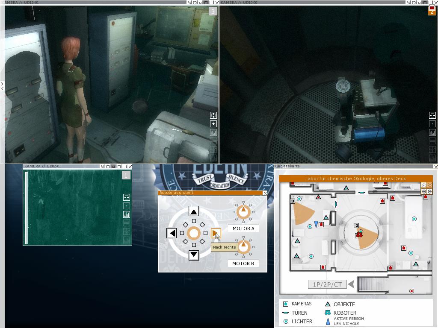
Task: Close the Gebietskarte window
Action: click(435, 167)
